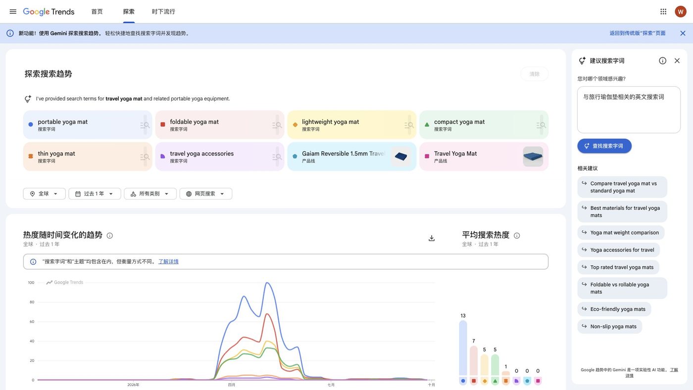Click search icon on lightweight yoga mat card

pyautogui.click(x=409, y=125)
